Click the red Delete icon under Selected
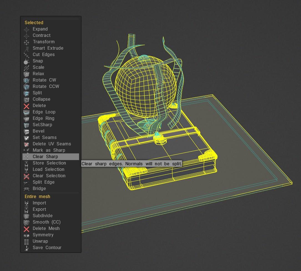 point(26,106)
